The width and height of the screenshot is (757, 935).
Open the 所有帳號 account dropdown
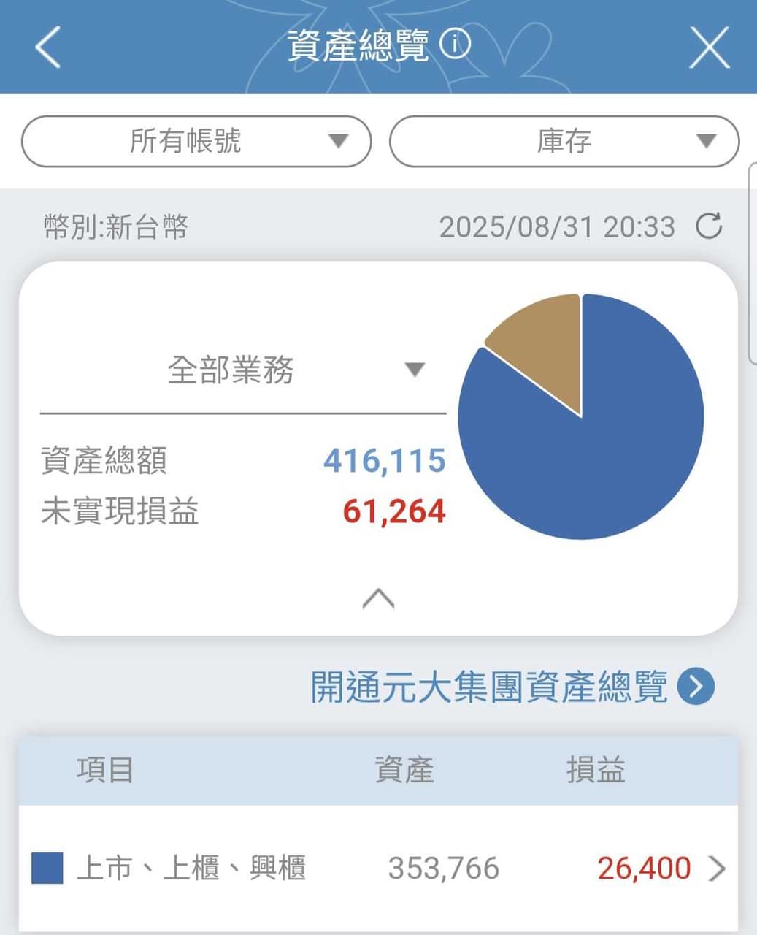pyautogui.click(x=195, y=141)
